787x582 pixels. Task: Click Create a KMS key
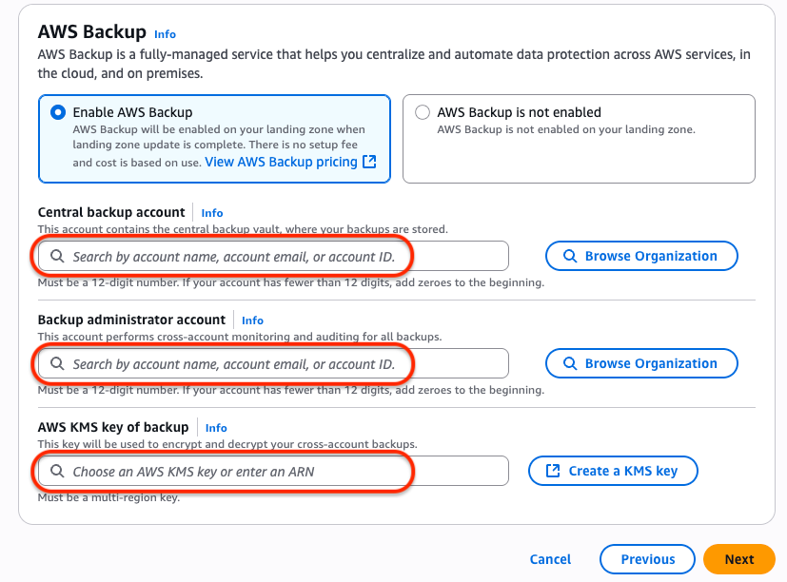tap(613, 470)
